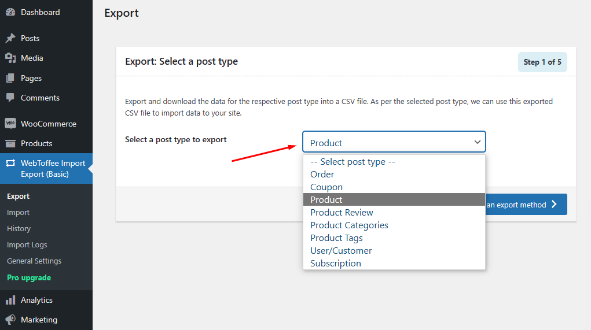
Task: Choose User/Customer from the list
Action: [394, 251]
